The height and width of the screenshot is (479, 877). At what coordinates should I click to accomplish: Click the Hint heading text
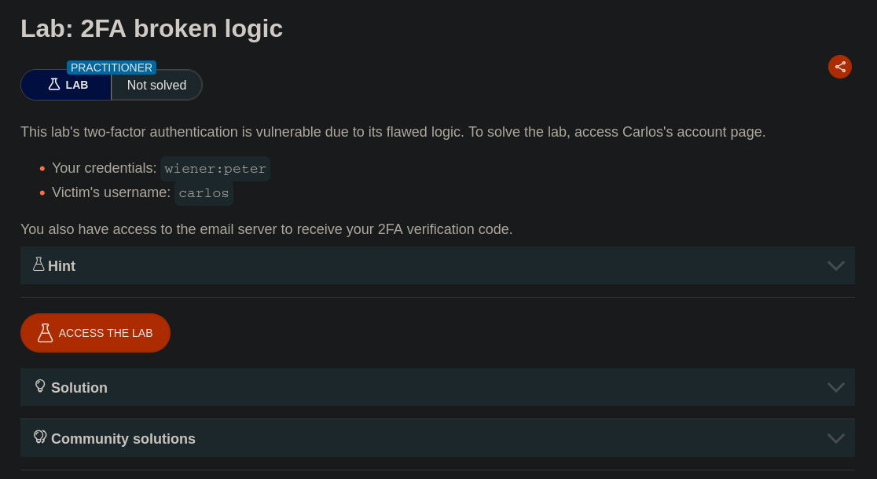coord(62,266)
